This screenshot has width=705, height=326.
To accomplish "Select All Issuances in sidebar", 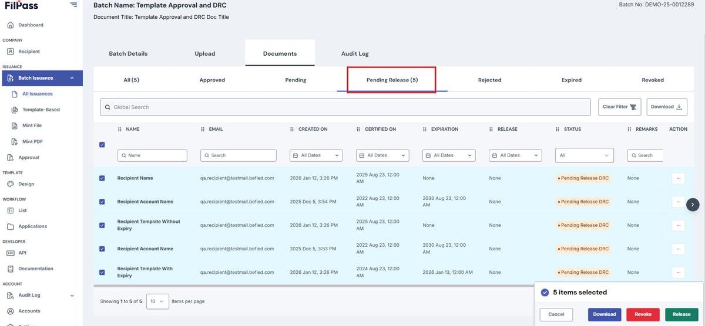I will (38, 94).
